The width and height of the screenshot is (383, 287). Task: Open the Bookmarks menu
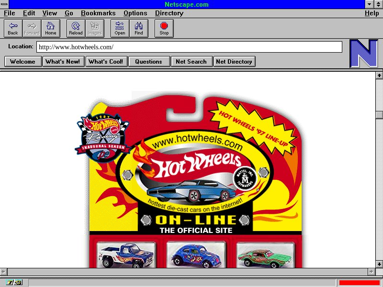click(98, 13)
